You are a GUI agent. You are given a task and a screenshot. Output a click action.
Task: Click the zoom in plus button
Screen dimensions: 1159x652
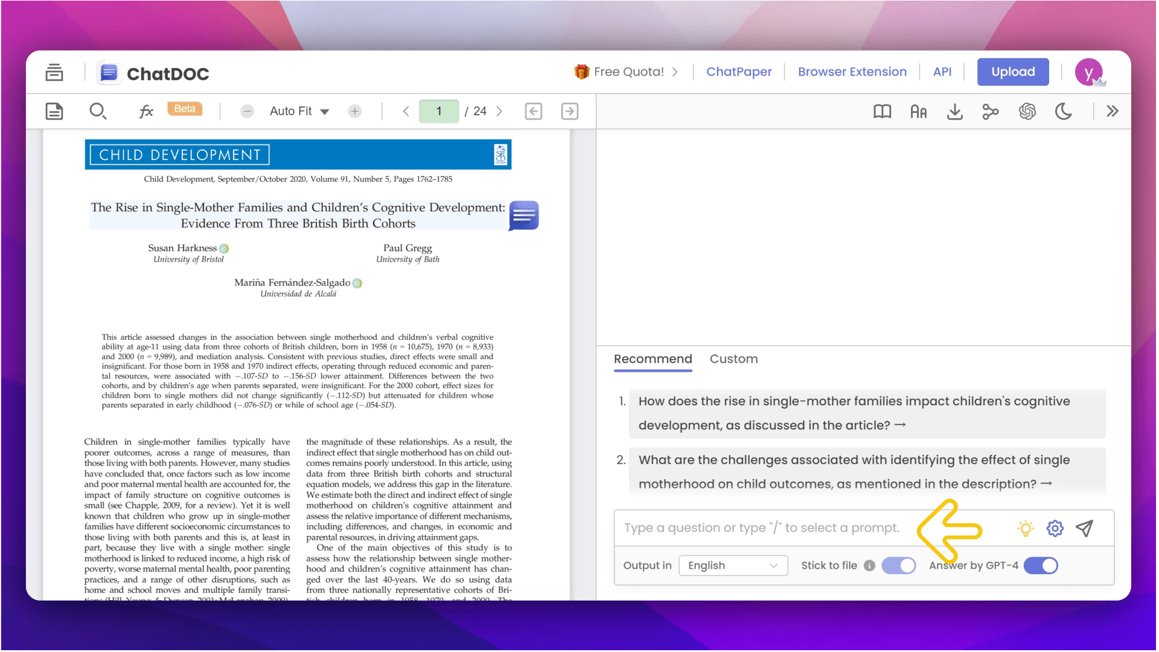pyautogui.click(x=355, y=111)
